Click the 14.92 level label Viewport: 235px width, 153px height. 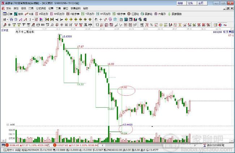124,87
